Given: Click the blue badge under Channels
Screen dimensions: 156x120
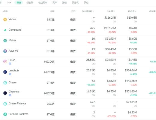Looking at the screenshot, I should click(10, 95).
